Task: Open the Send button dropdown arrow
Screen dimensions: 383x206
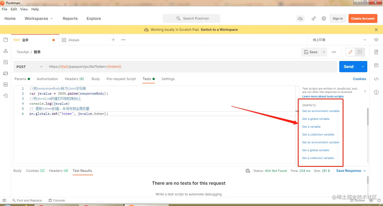Action: [x=363, y=67]
